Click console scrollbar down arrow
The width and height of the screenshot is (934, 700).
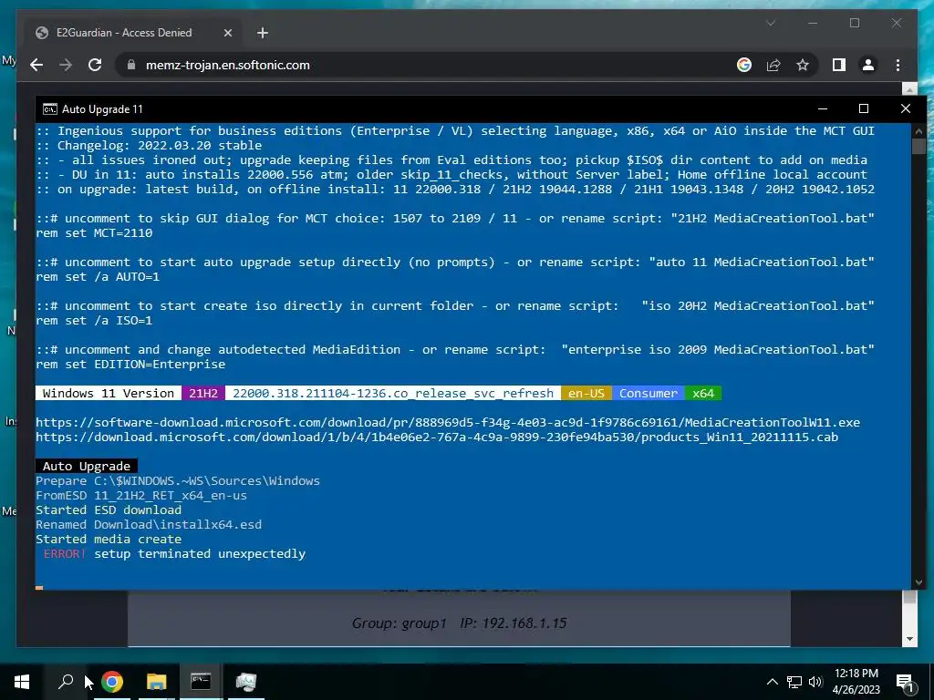tap(918, 582)
